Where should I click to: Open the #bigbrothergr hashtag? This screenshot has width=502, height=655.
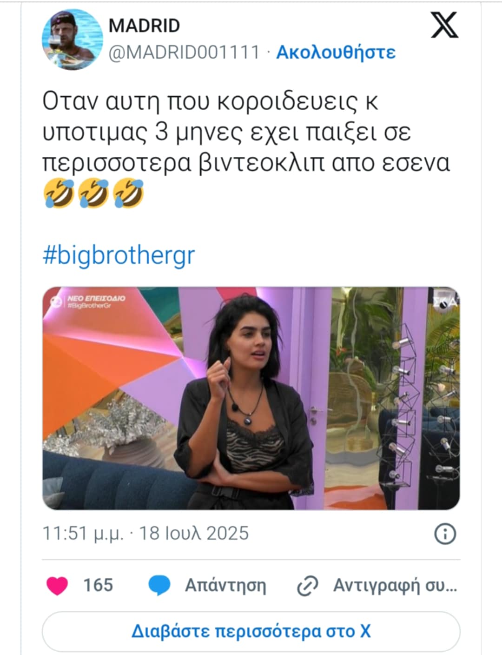(119, 255)
